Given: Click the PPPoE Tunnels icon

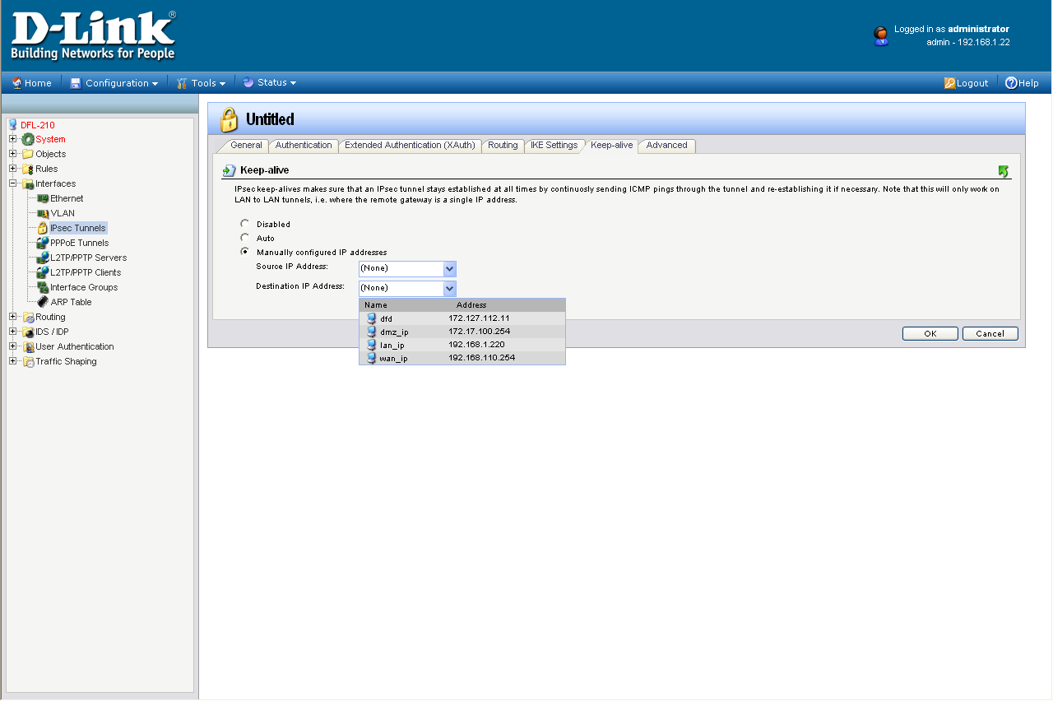Looking at the screenshot, I should pos(43,244).
